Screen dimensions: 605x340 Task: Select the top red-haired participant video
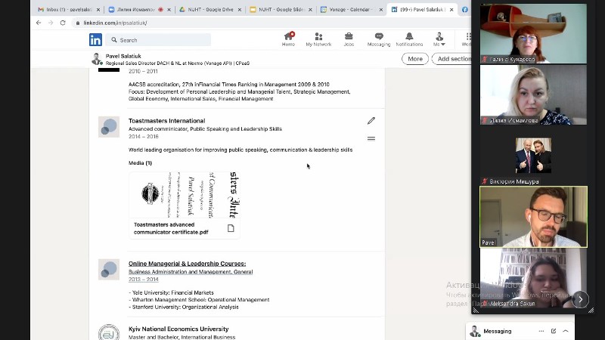click(533, 33)
